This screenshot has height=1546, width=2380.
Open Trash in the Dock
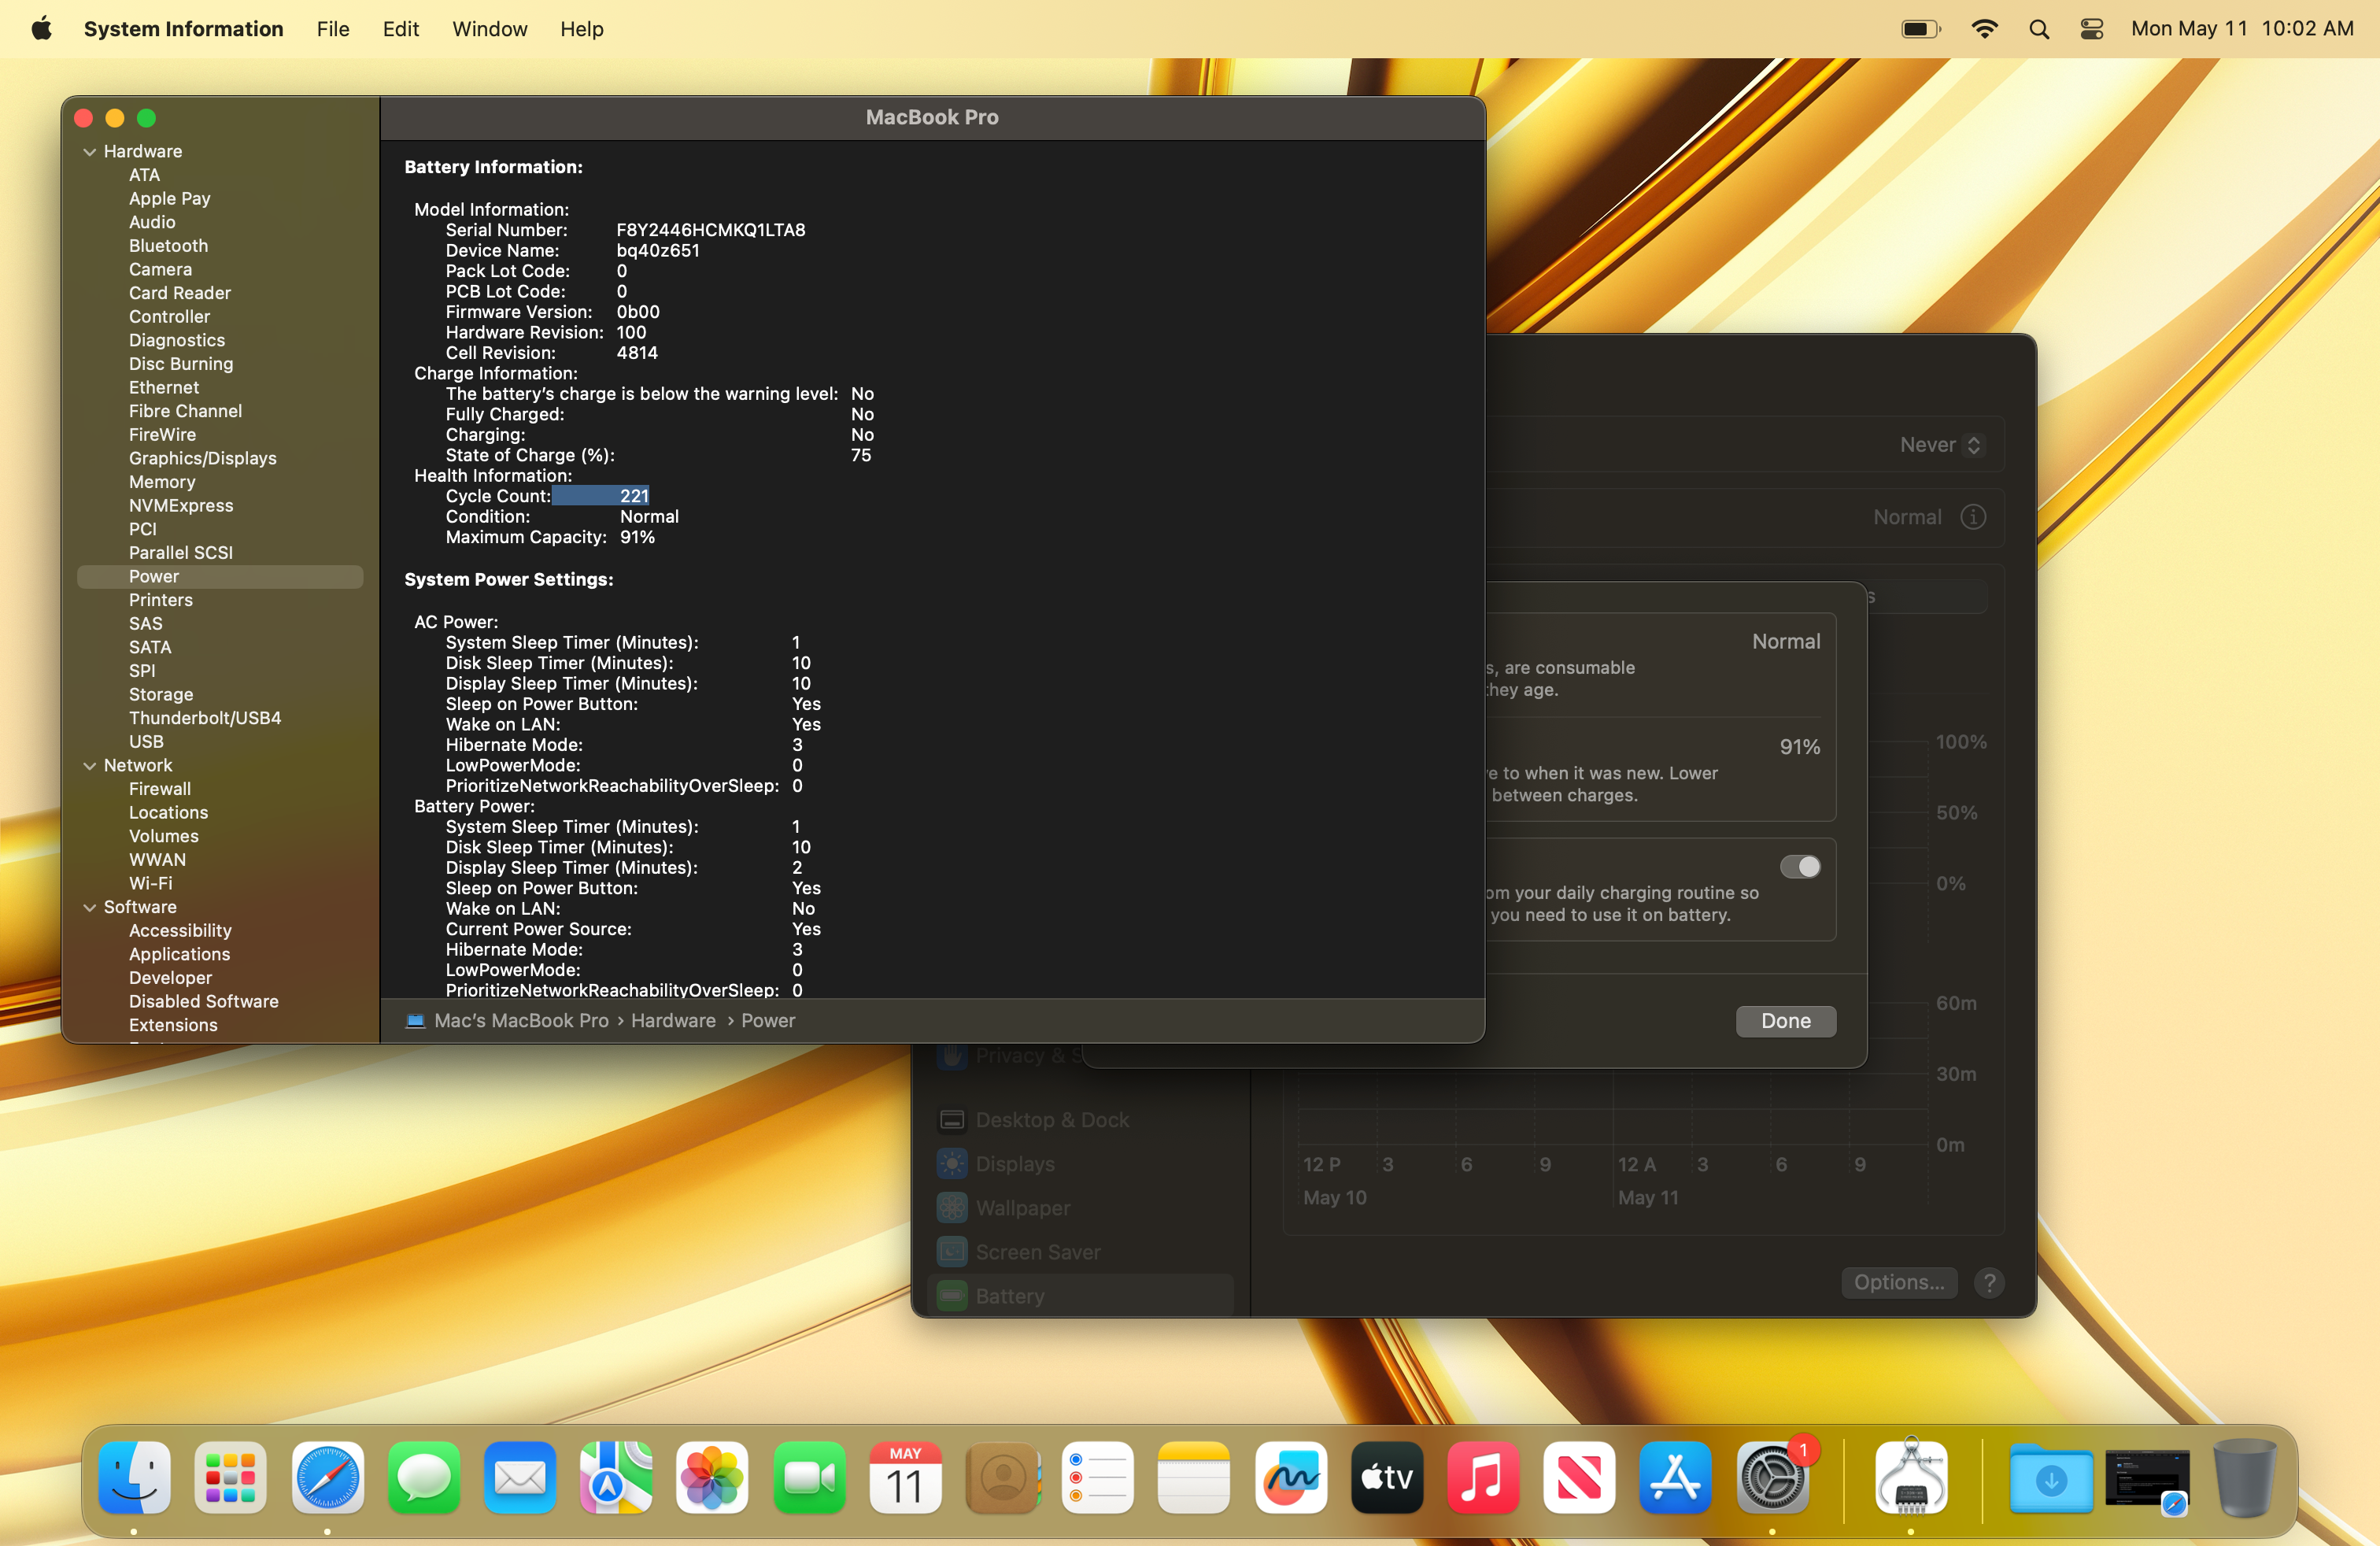pos(2244,1477)
